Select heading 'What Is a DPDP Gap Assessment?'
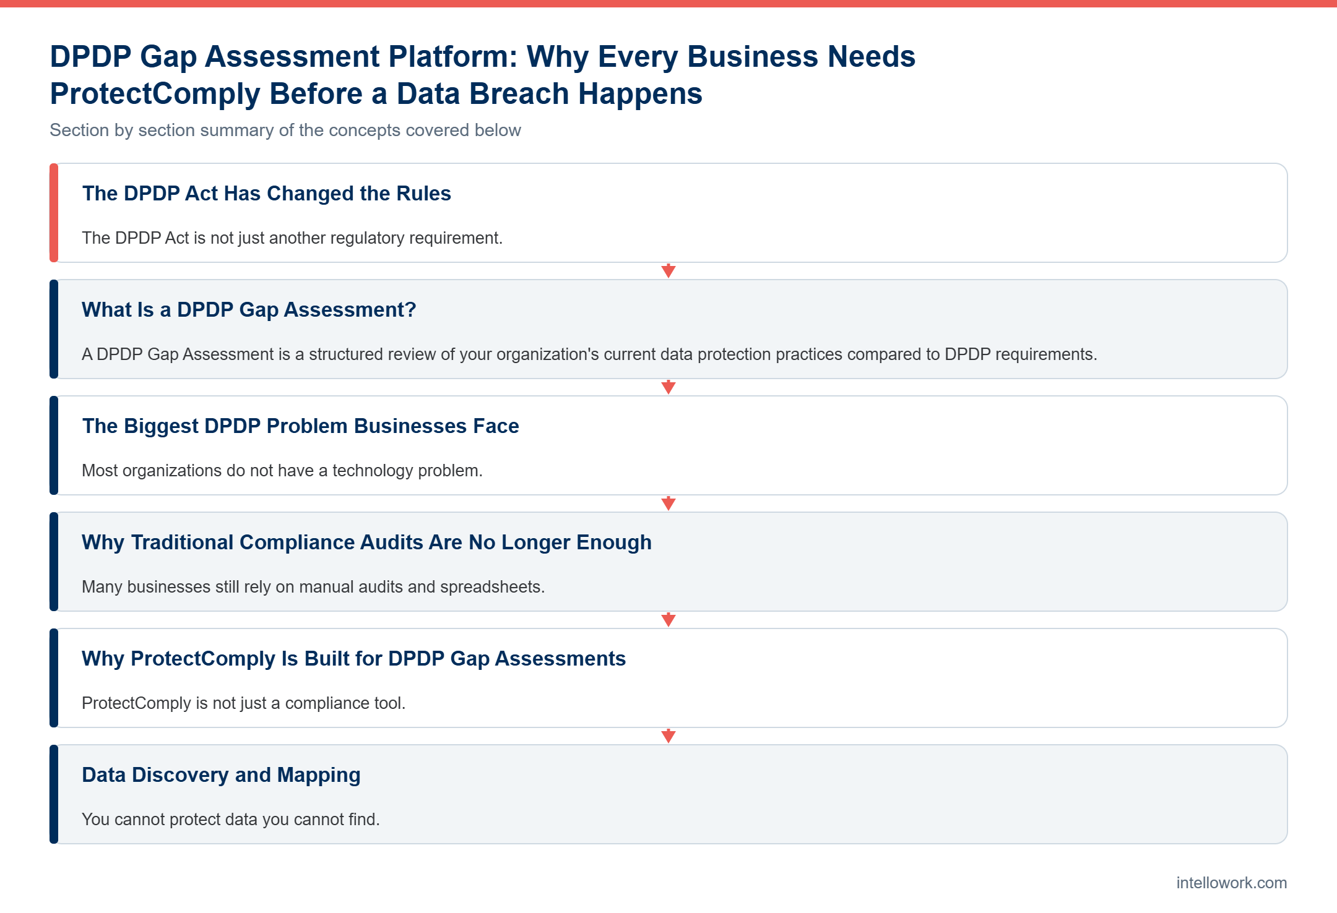Image resolution: width=1337 pixels, height=913 pixels. pos(249,310)
